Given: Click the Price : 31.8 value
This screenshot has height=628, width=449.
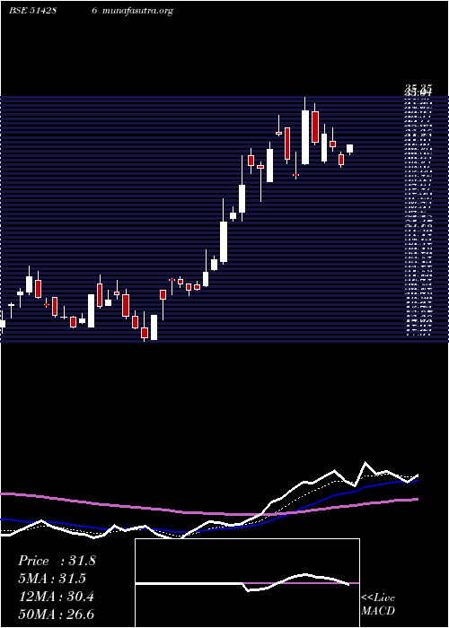Looking at the screenshot, I should click(x=57, y=561).
